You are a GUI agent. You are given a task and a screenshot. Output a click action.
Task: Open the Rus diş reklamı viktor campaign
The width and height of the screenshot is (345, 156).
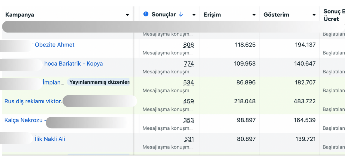[33, 101]
